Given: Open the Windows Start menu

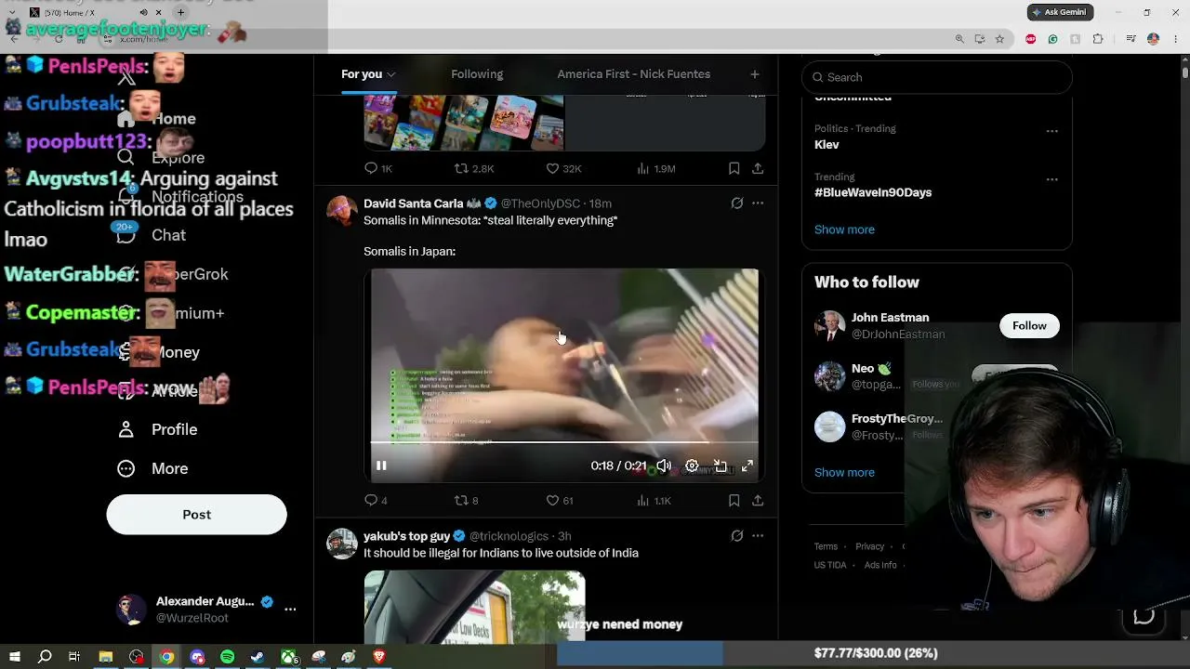Looking at the screenshot, I should click(14, 657).
